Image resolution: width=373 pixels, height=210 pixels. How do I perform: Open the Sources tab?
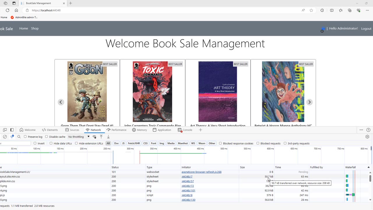(x=72, y=130)
